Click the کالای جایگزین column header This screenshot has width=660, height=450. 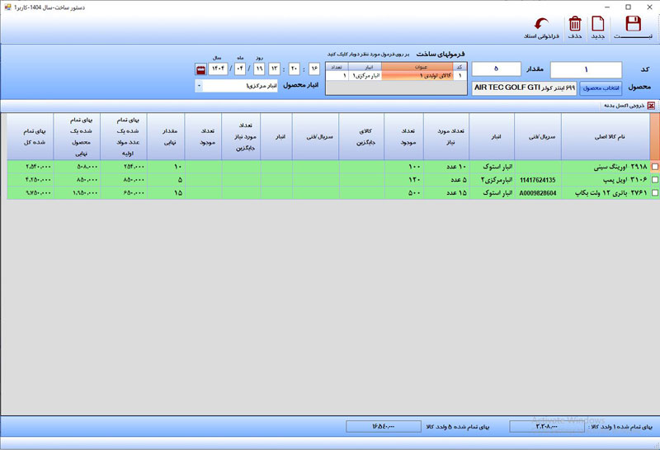[361, 136]
